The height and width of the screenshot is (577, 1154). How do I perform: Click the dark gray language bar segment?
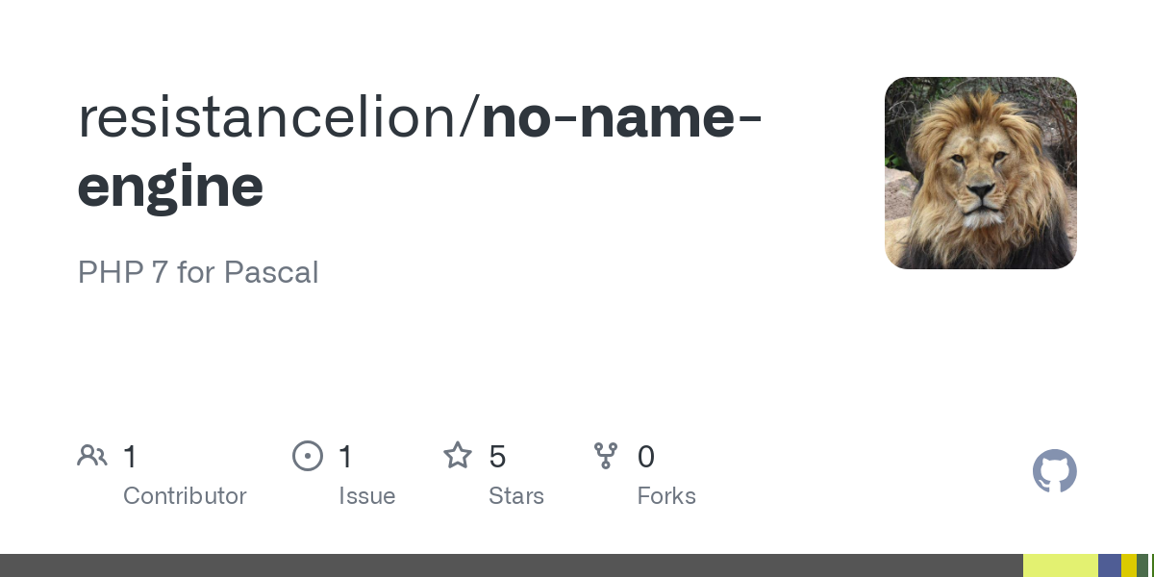[x=510, y=565]
